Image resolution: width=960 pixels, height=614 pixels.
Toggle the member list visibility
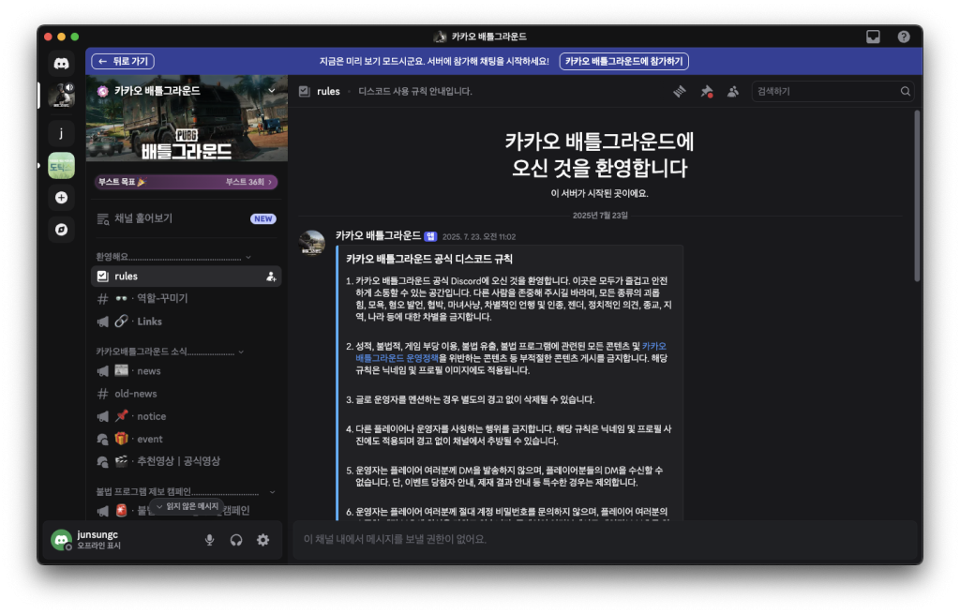[x=733, y=92]
